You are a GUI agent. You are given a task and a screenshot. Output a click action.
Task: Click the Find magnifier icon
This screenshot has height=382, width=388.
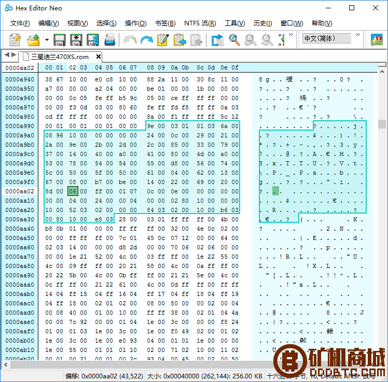234,40
